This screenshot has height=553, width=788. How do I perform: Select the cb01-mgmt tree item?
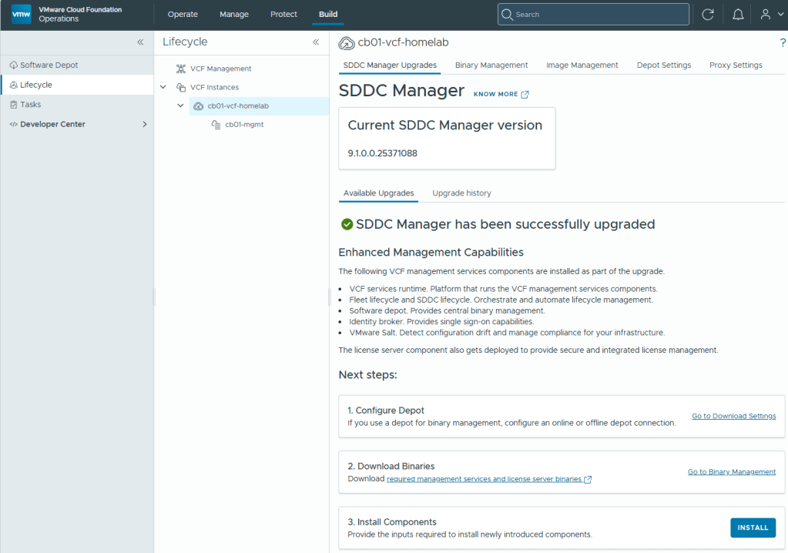[244, 125]
